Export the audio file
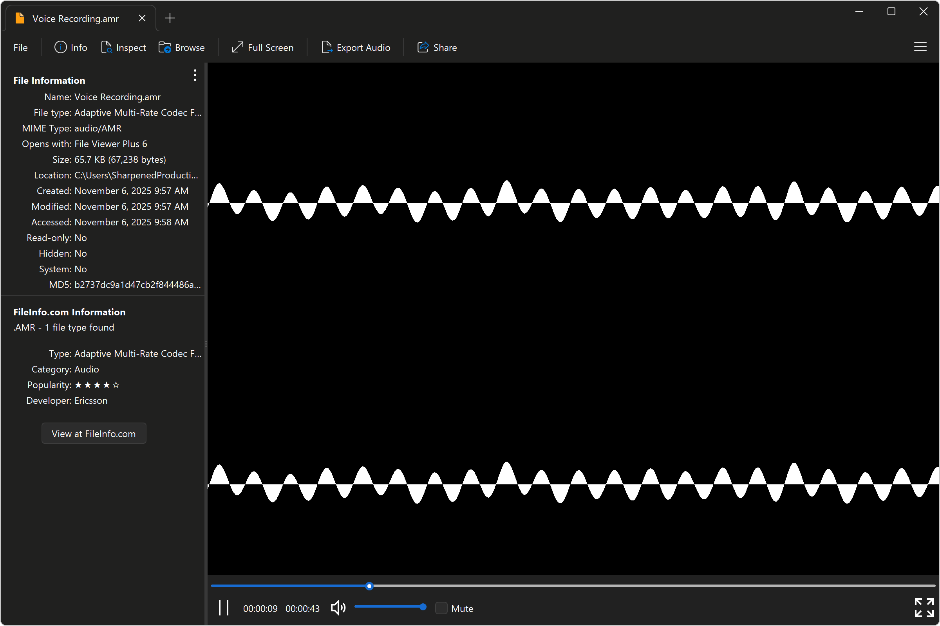Screen dimensions: 940x626 (x=356, y=47)
